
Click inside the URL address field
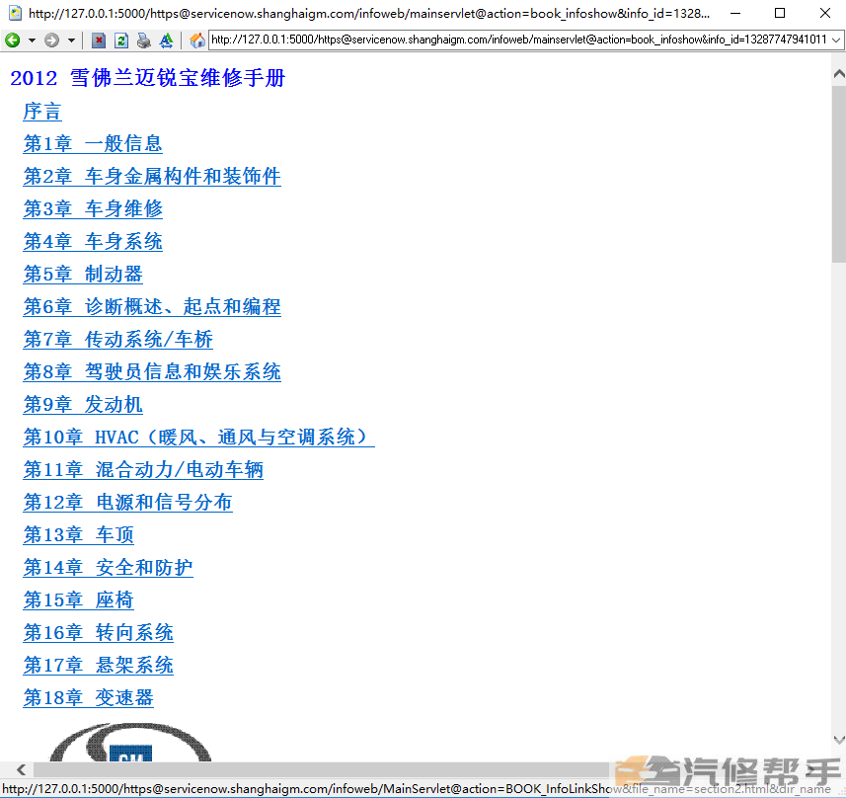(x=518, y=40)
